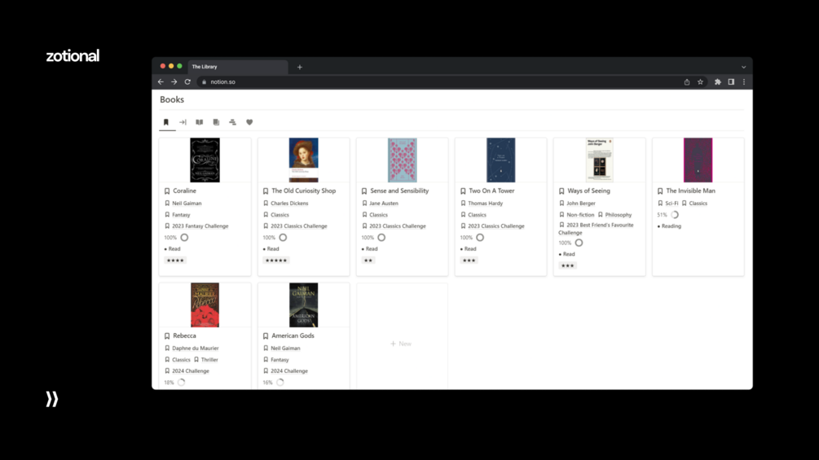Screen dimensions: 819x460
Task: Click author John Berger
Action: tap(581, 204)
